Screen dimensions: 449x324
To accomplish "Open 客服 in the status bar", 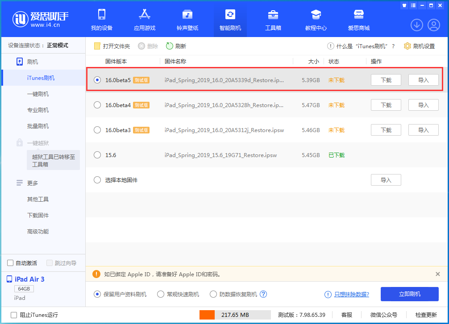I will coord(347,315).
